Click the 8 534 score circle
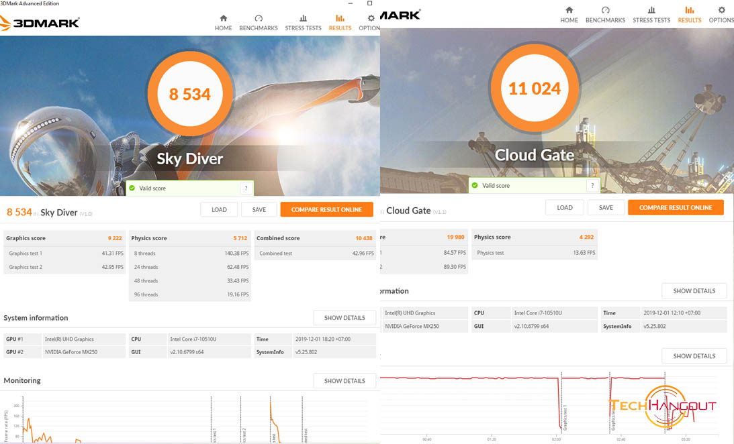This screenshot has height=444, width=734. pyautogui.click(x=190, y=94)
